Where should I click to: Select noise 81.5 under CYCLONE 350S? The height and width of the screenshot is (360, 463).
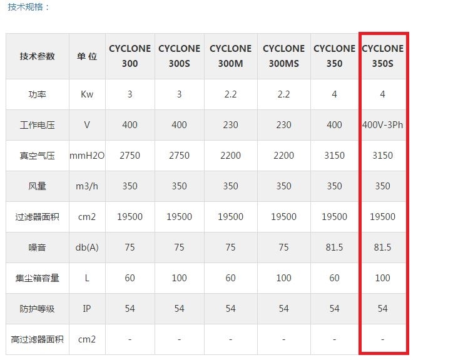[383, 247]
